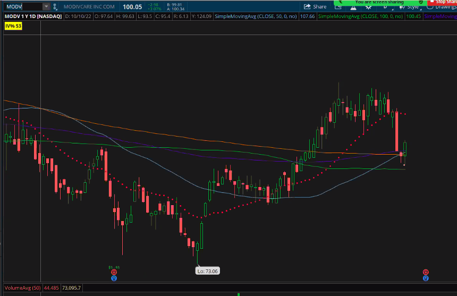Image resolution: width=457 pixels, height=296 pixels.
Task: Click the 100.45 SMA 100 value
Action: click(x=413, y=16)
